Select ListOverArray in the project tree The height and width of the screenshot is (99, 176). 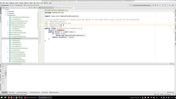[x=16, y=50]
